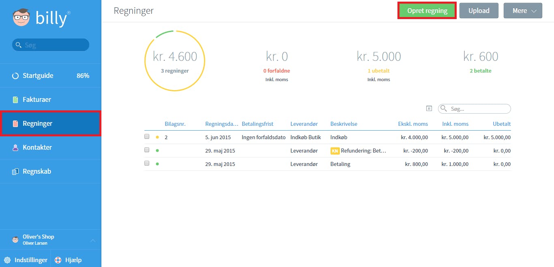Click the Oliver Larsen user name
This screenshot has width=554, height=267.
click(35, 243)
